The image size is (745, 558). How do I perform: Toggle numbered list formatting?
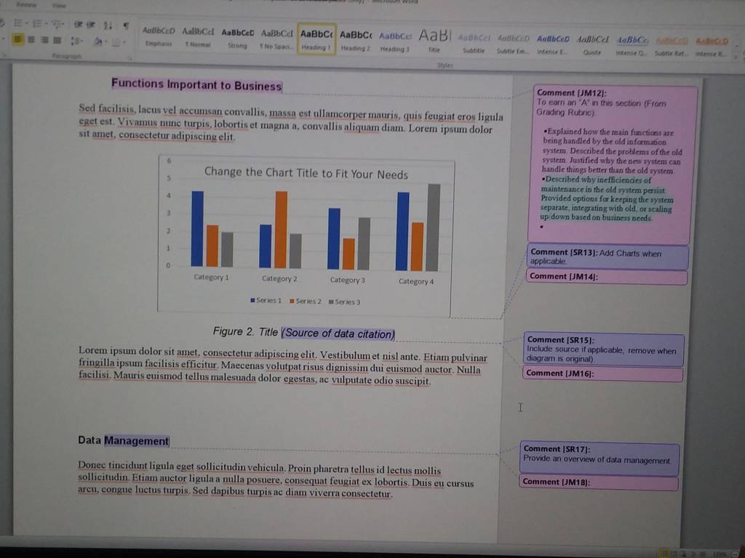(38, 23)
